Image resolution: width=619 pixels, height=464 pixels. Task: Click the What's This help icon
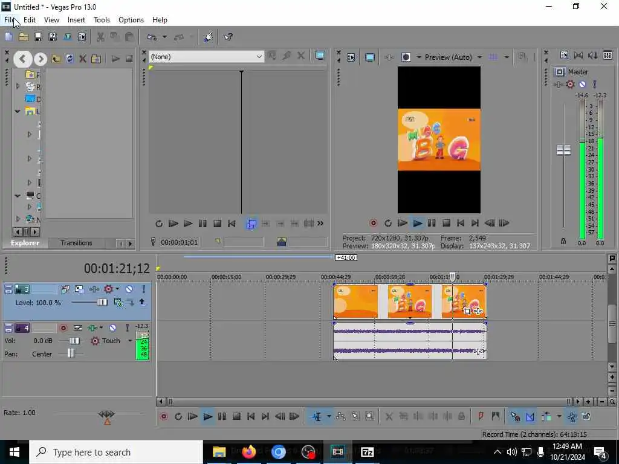(228, 37)
